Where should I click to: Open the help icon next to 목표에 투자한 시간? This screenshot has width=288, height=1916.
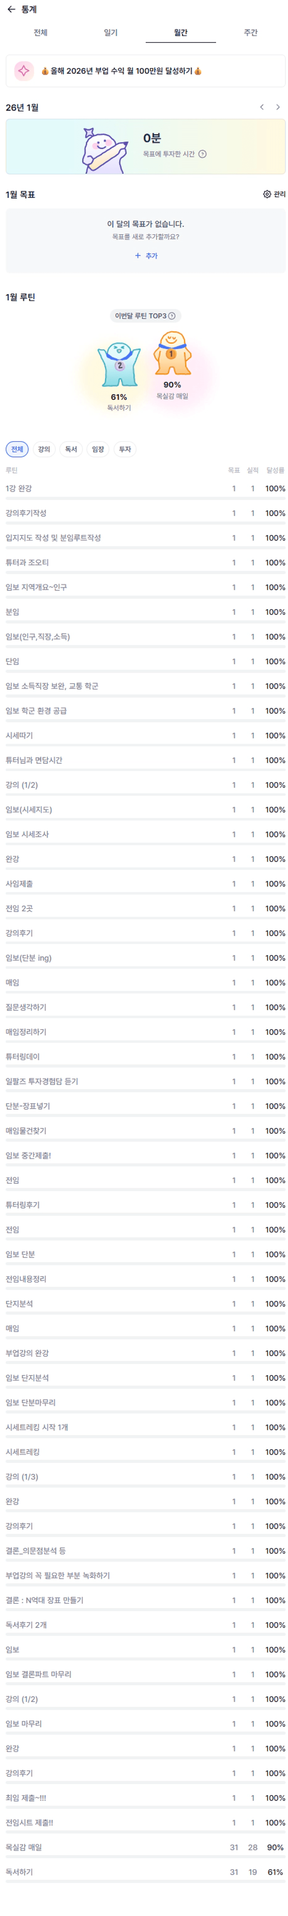click(203, 154)
